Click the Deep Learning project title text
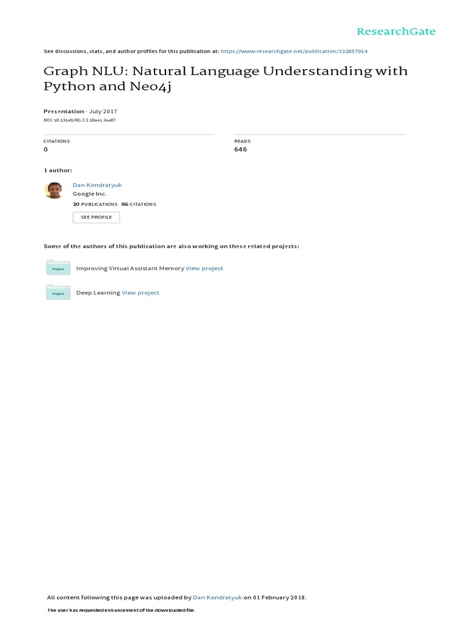The image size is (469, 626). (x=98, y=293)
